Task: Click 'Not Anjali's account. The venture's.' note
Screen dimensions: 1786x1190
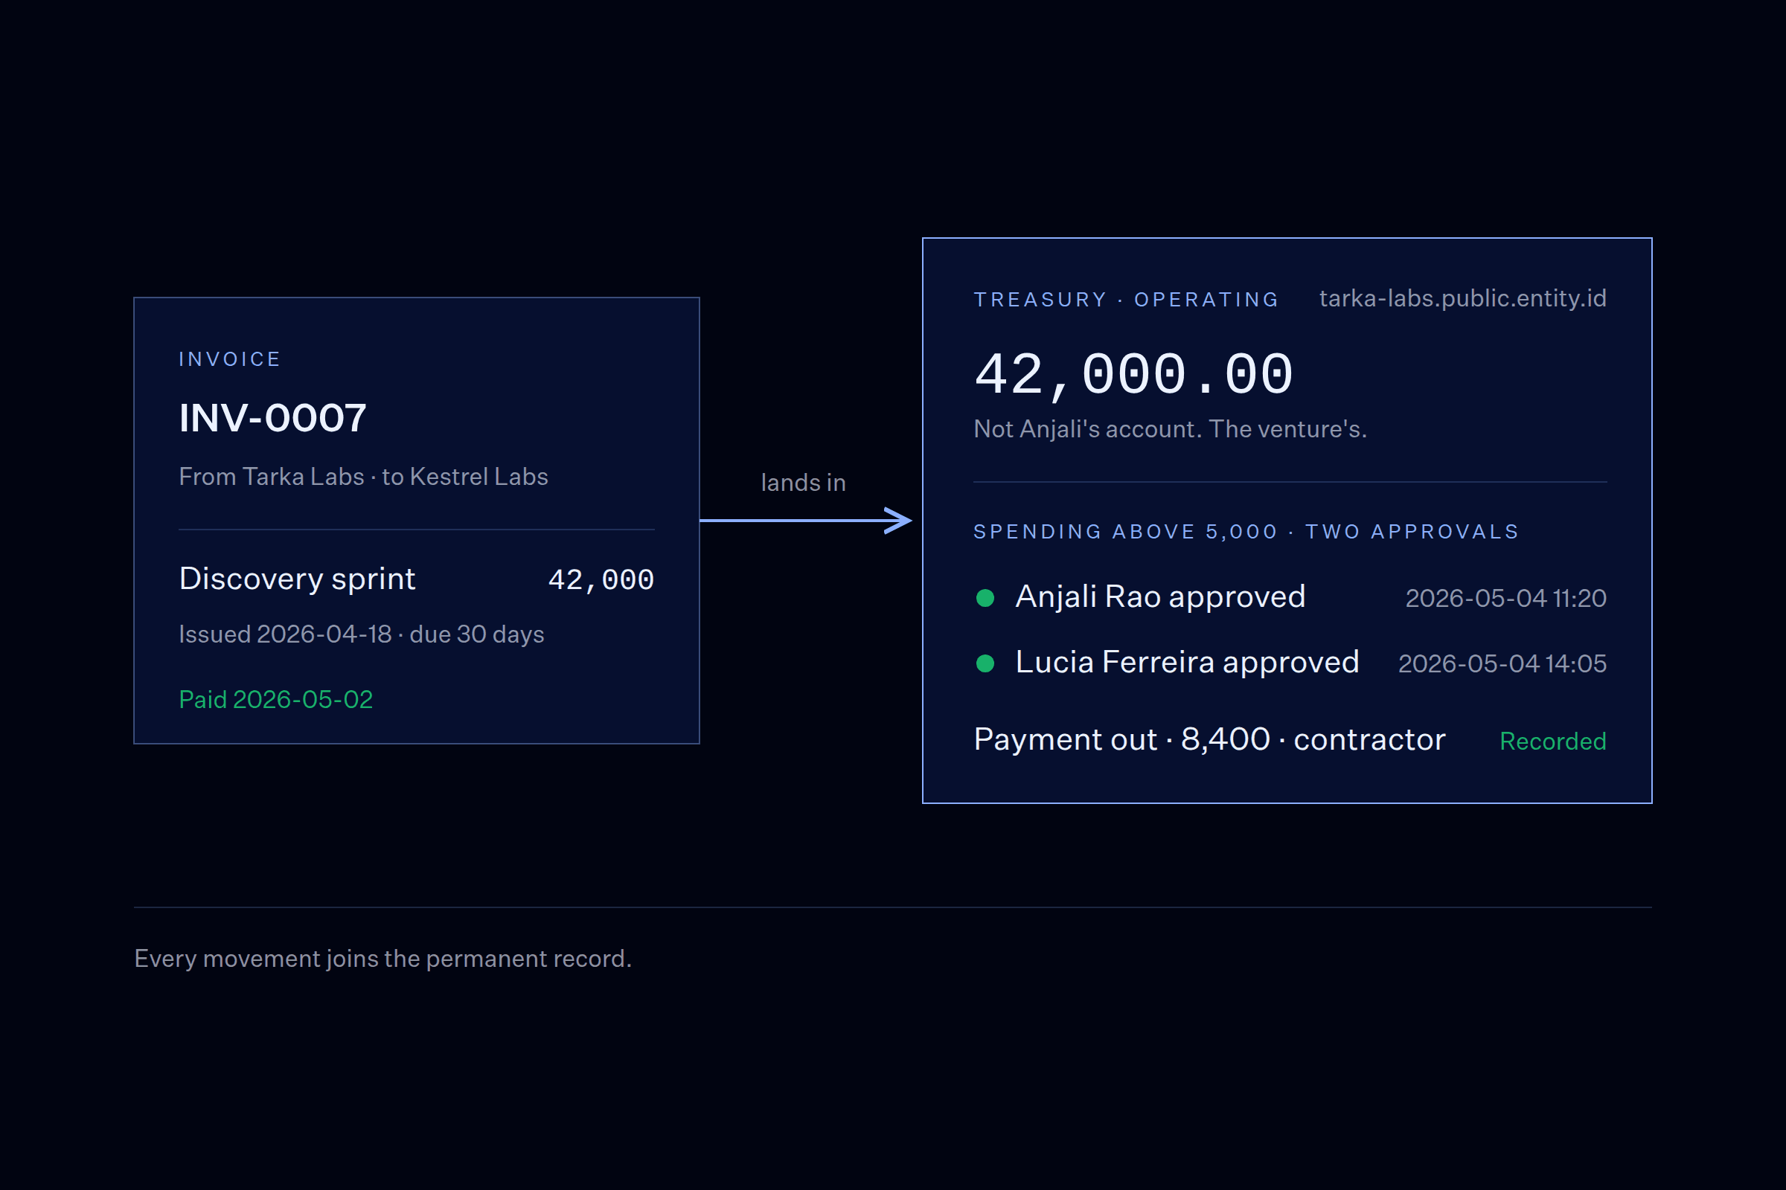Action: point(1170,430)
